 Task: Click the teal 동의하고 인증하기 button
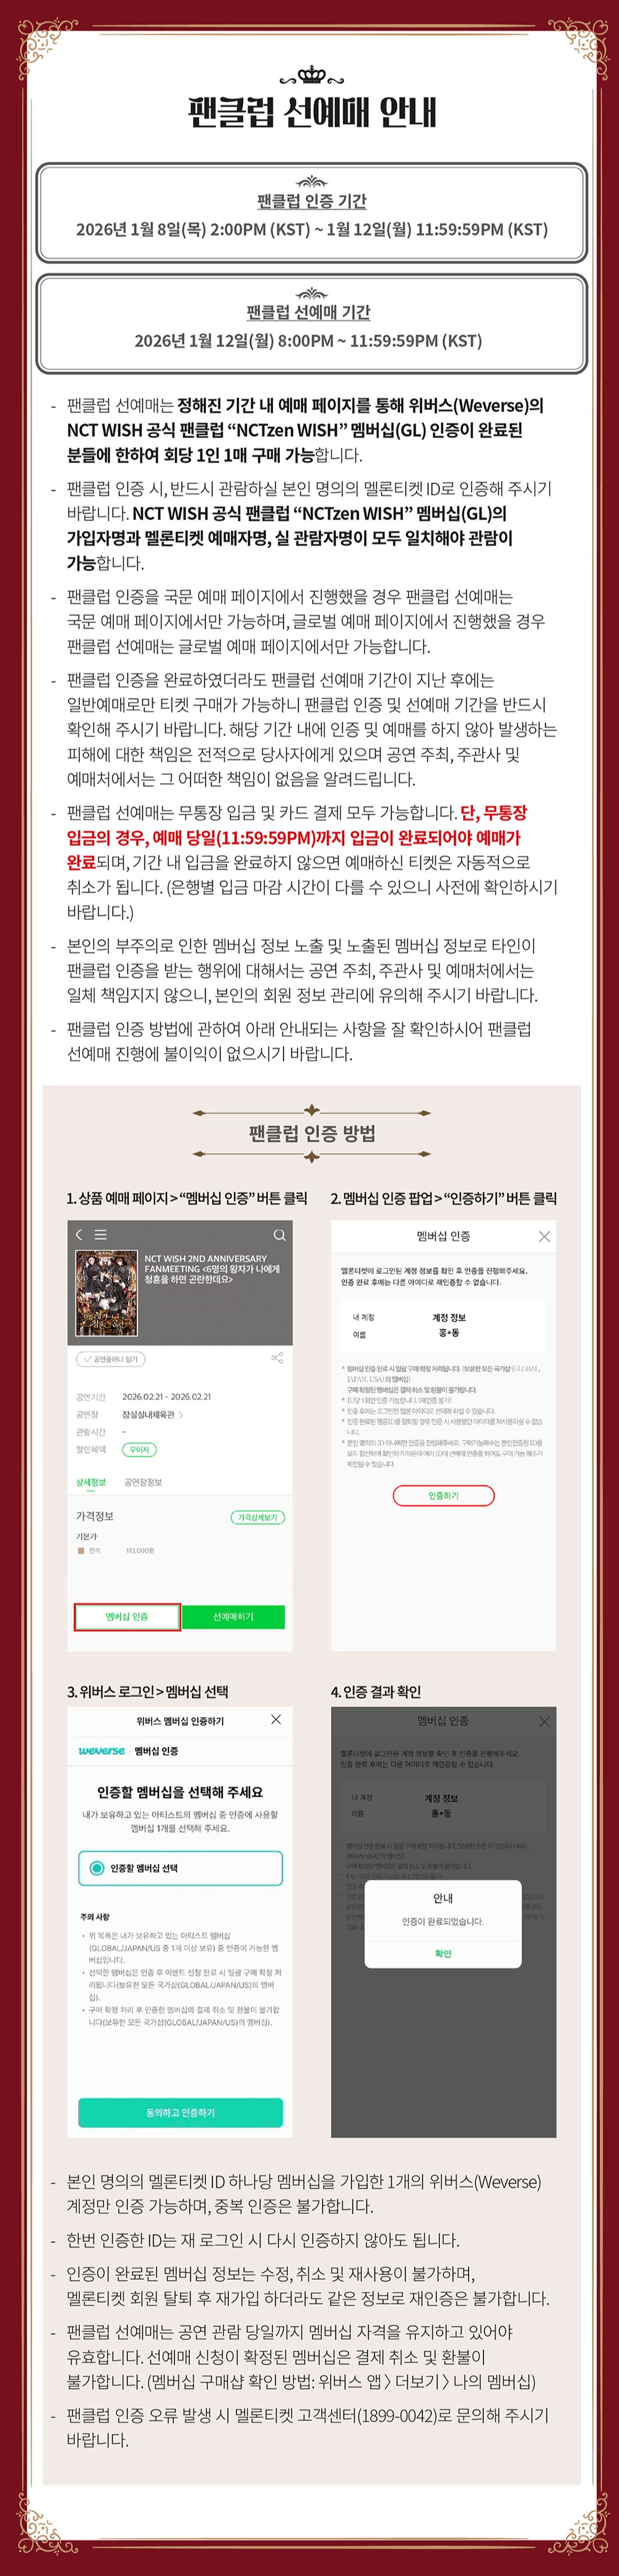(181, 2112)
